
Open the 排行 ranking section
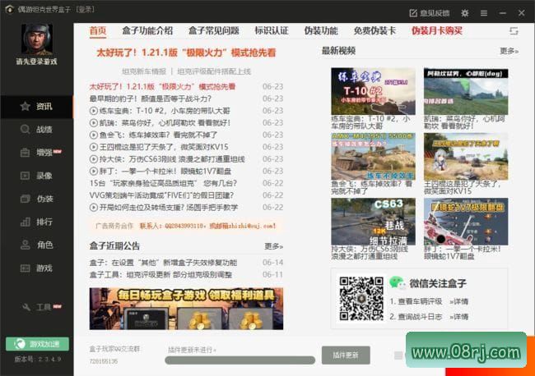pyautogui.click(x=36, y=222)
